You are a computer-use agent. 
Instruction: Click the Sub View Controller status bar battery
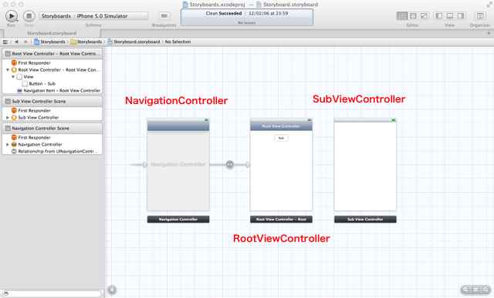coord(394,120)
